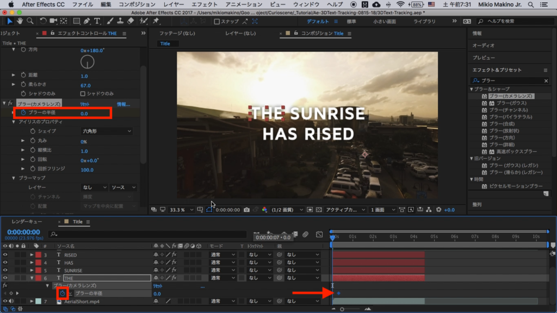The height and width of the screenshot is (313, 557).
Task: Click stopwatch for ブラーの半径 in timeline
Action: coord(63,293)
